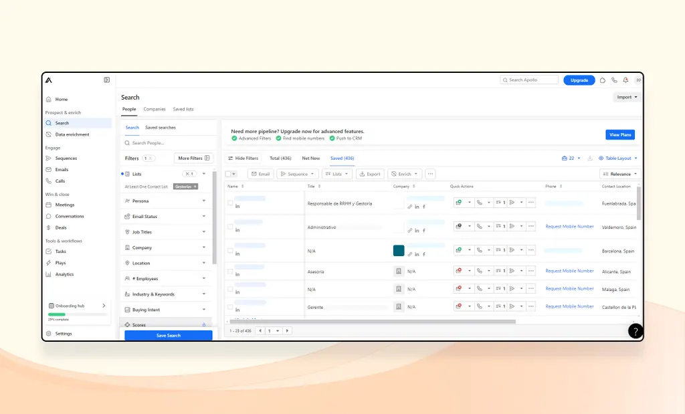Screen dimensions: 685x414
Task: Collapse the sidebar with the panel icon
Action: (x=106, y=80)
